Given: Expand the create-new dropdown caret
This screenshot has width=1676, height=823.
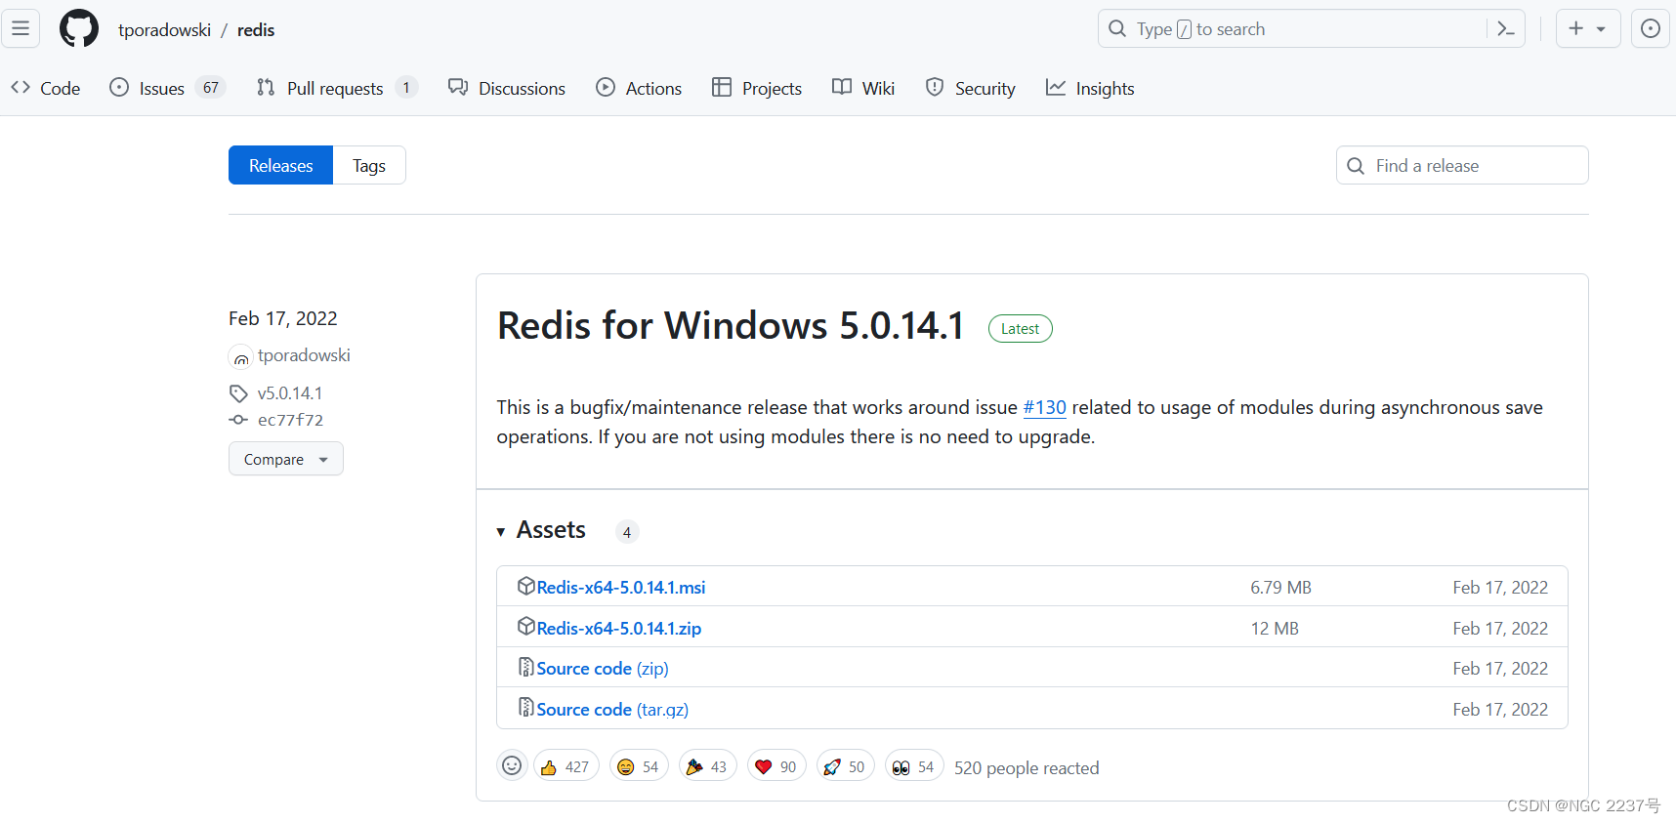Looking at the screenshot, I should click(1601, 29).
